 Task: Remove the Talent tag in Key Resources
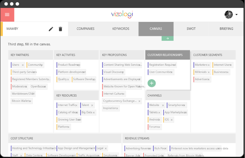click(x=92, y=105)
